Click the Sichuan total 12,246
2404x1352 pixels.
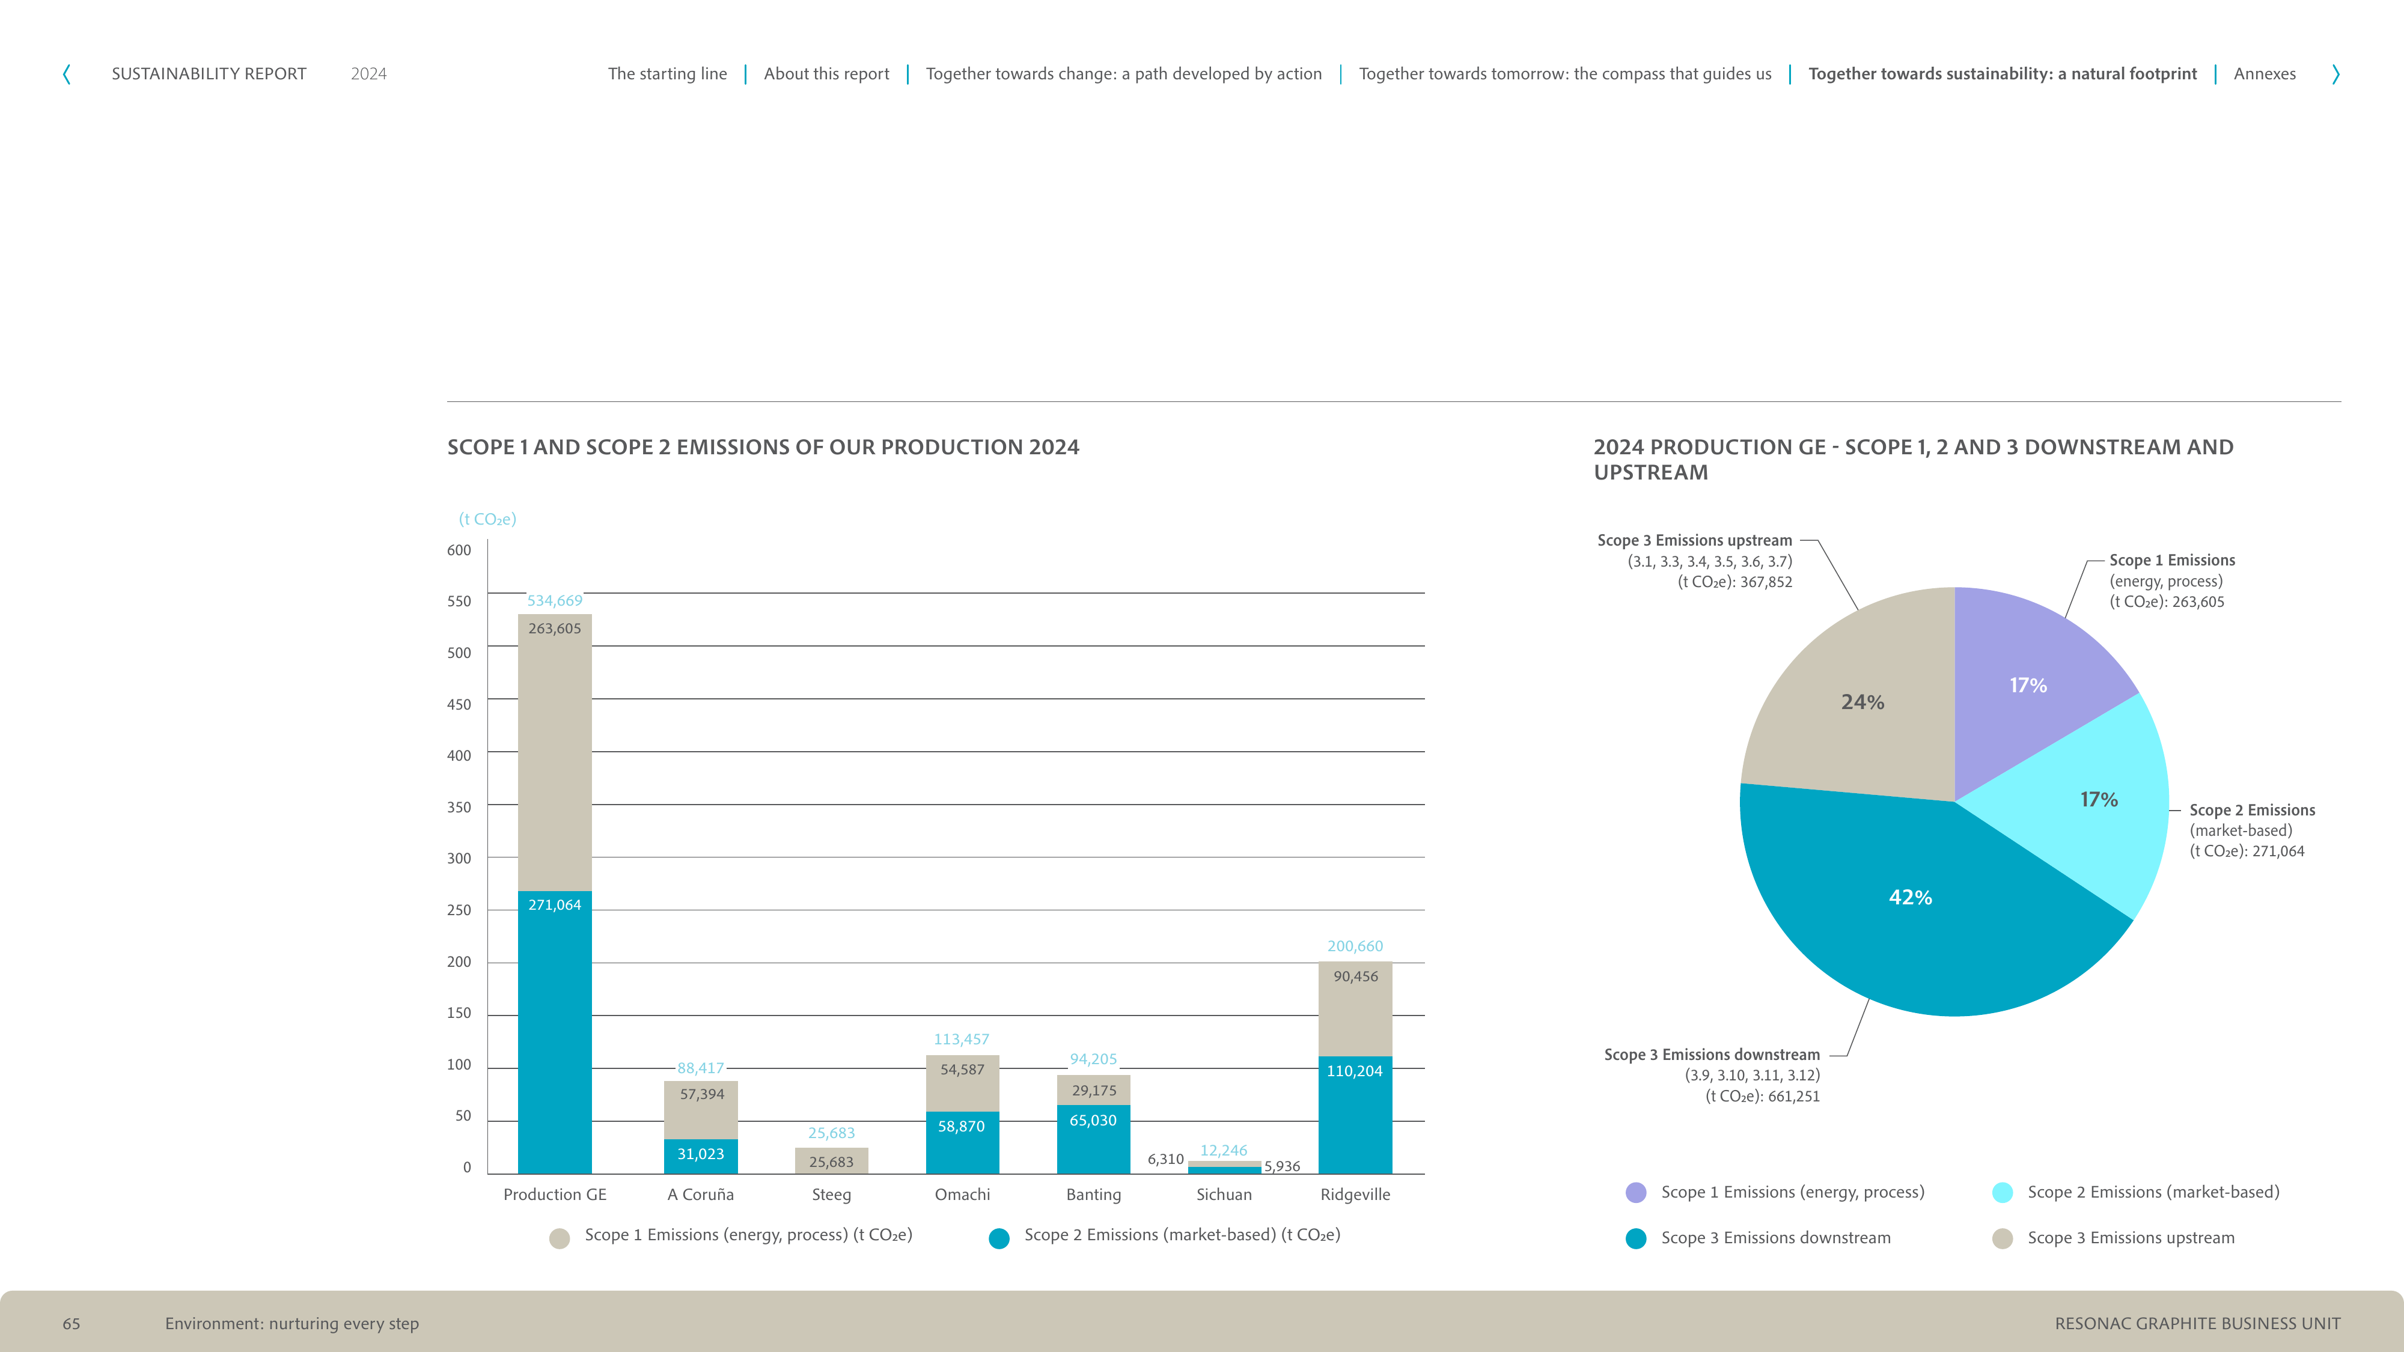[1224, 1151]
